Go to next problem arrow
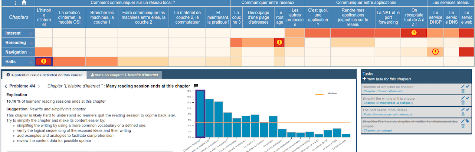475x152 pixels. pos(39,86)
